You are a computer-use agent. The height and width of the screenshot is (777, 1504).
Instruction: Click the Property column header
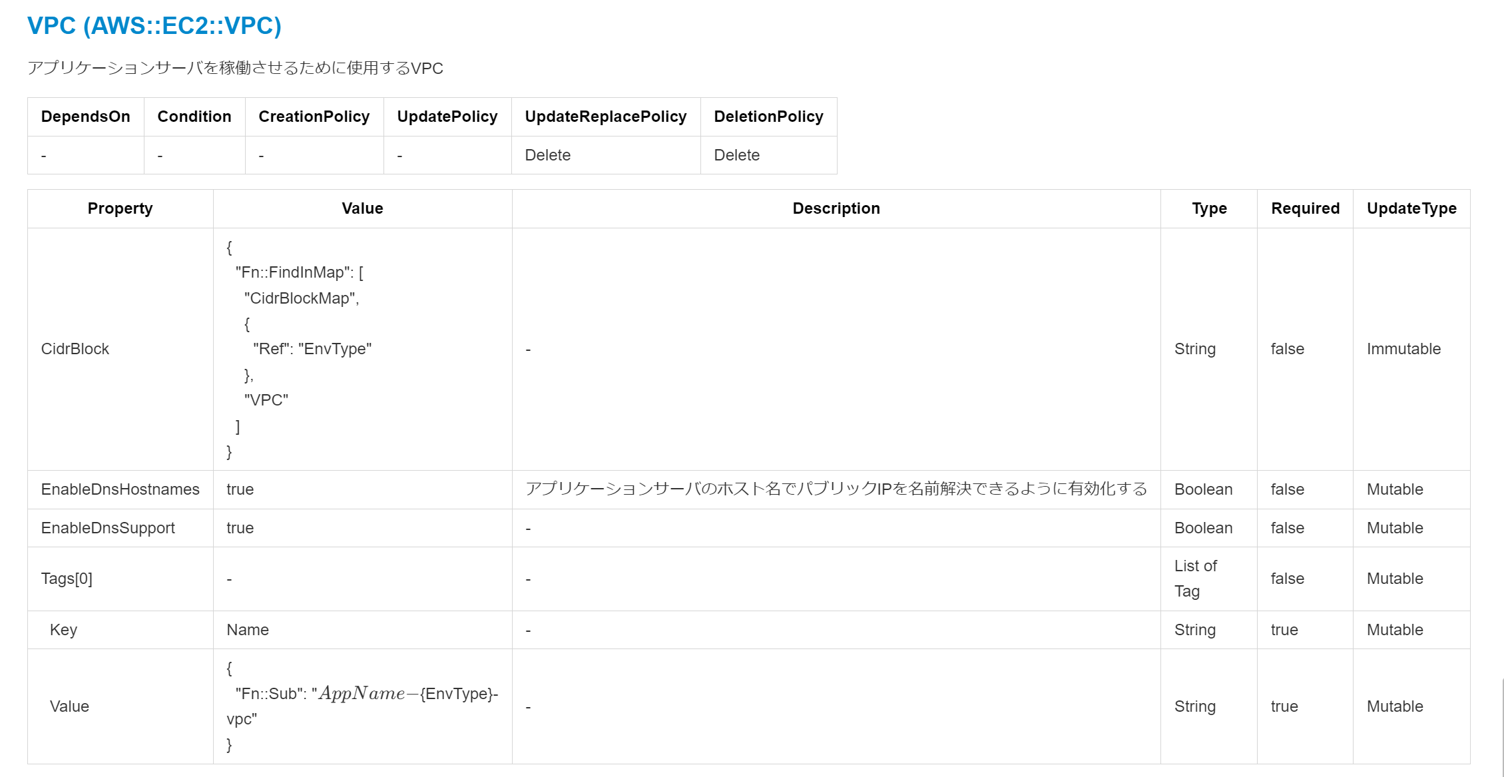121,208
